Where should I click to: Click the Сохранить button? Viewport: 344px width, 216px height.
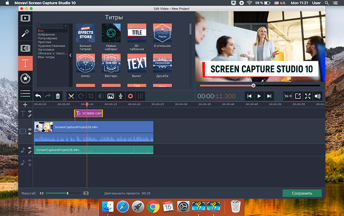pyautogui.click(x=302, y=193)
